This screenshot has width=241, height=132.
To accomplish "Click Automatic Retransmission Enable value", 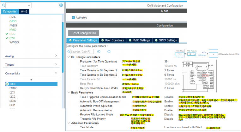I will [168, 110].
